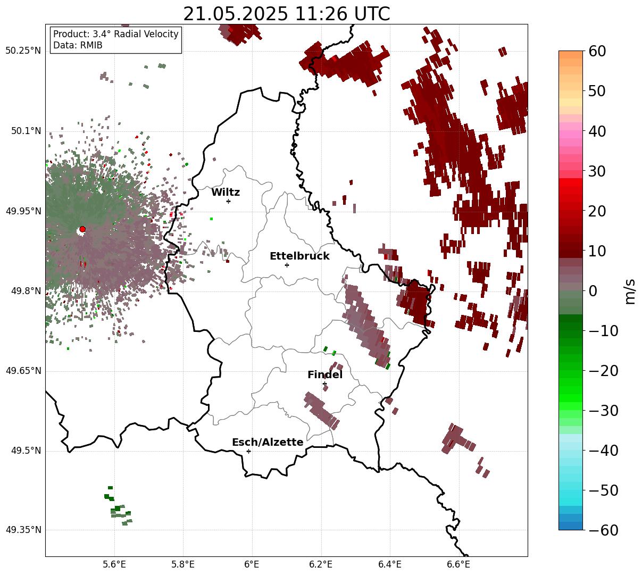Click the colorbar 10 tick label

point(597,251)
